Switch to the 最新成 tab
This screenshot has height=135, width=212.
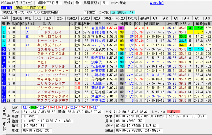tap(144, 18)
